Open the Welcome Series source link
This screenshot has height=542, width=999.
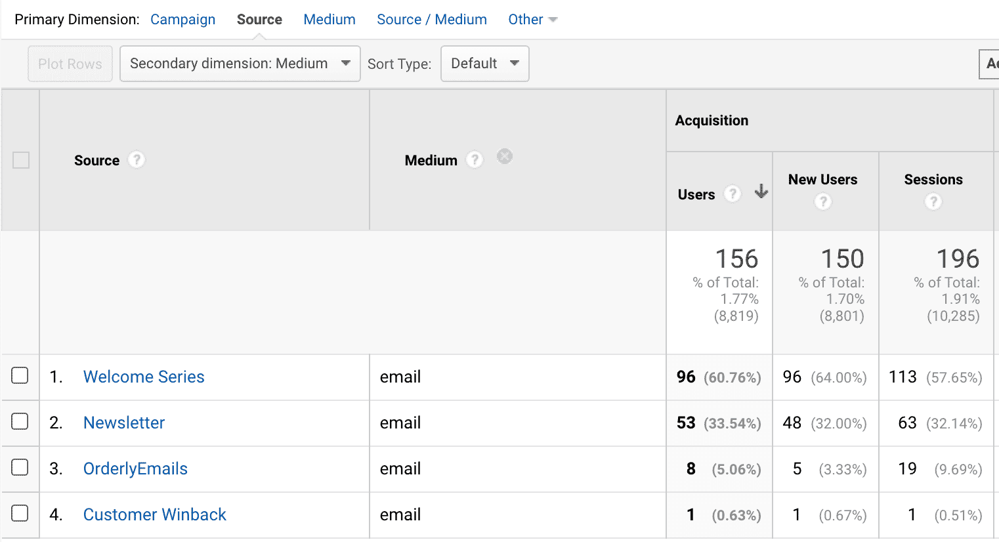click(x=144, y=377)
